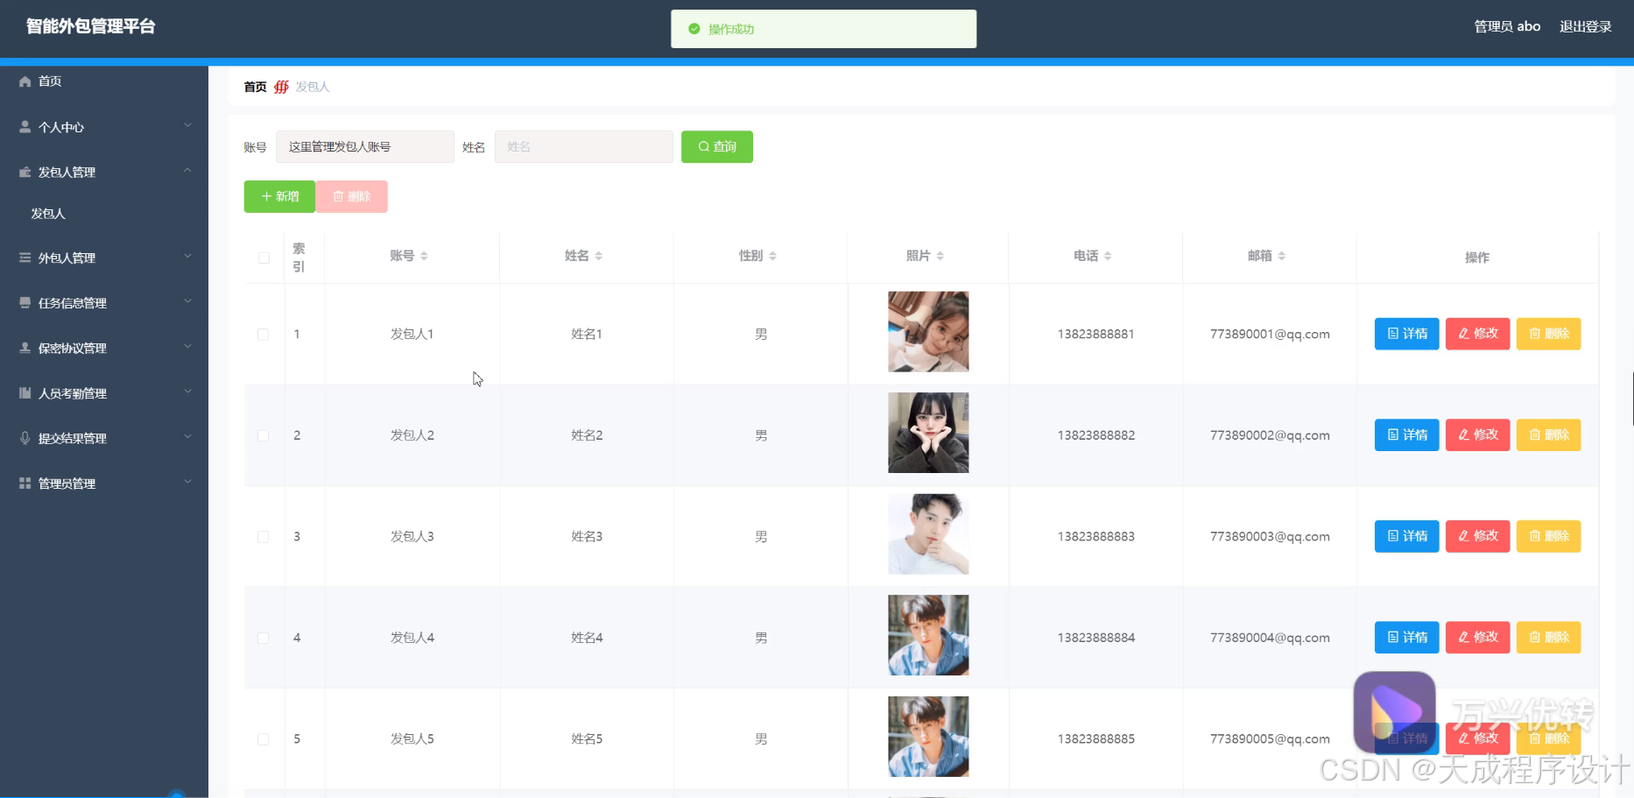Screen dimensions: 1634x798
Task: Check the select-all checkbox in table header
Action: 264,257
